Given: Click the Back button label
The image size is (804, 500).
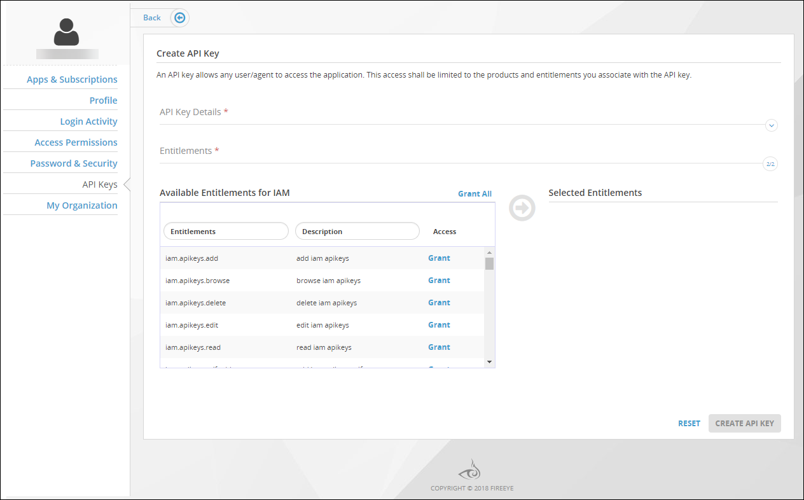Looking at the screenshot, I should click(x=152, y=18).
